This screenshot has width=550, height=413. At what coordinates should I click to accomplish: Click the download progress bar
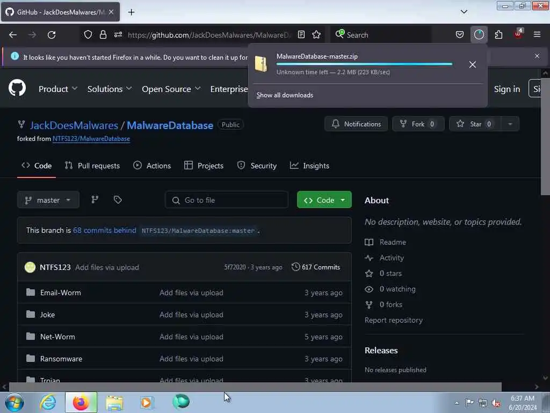tap(364, 65)
